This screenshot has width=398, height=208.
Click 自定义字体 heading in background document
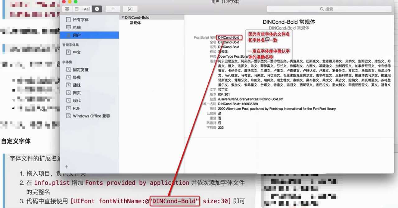tap(16, 141)
